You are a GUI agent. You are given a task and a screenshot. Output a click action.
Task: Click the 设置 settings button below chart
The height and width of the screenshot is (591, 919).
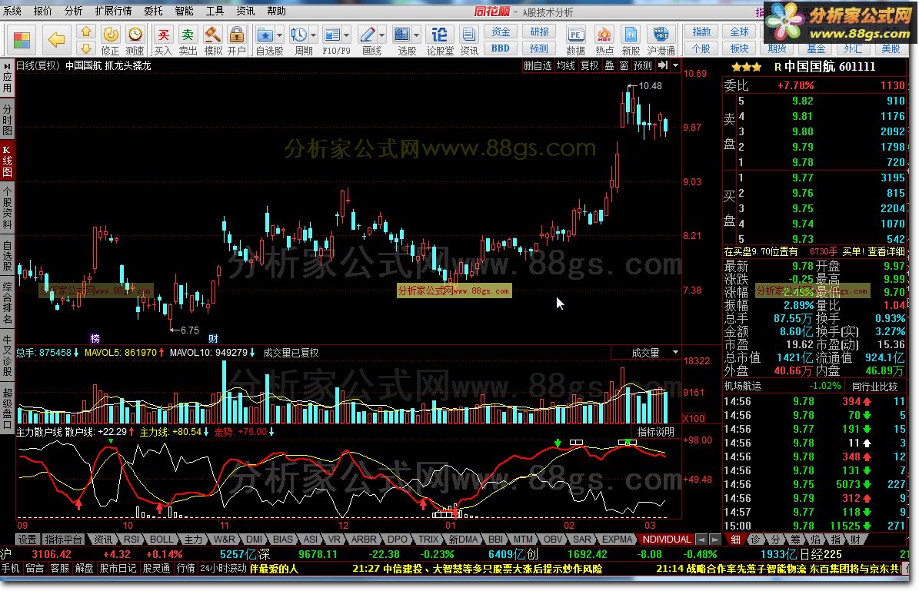26,540
